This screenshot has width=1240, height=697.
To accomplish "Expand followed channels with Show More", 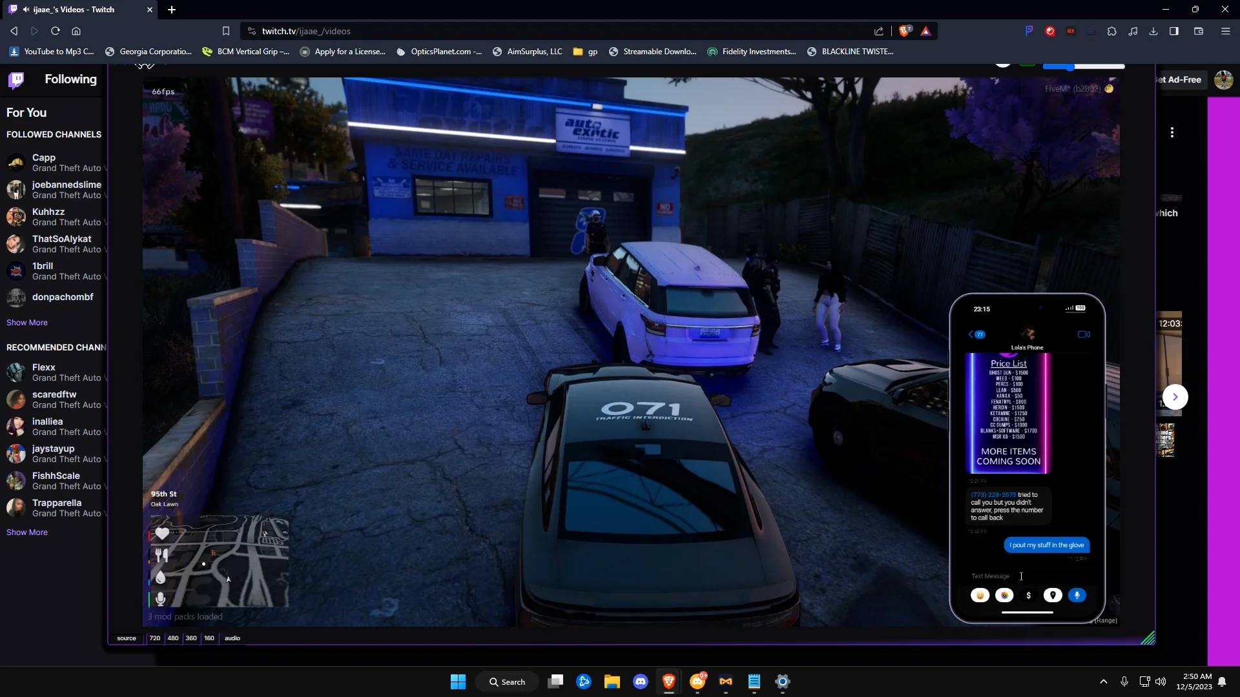I will [27, 323].
